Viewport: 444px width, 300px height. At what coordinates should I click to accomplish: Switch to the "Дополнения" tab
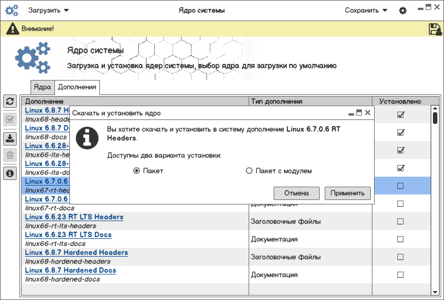coord(77,87)
